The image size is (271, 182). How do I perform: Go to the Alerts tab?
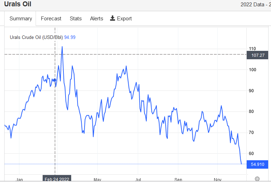pyautogui.click(x=97, y=19)
